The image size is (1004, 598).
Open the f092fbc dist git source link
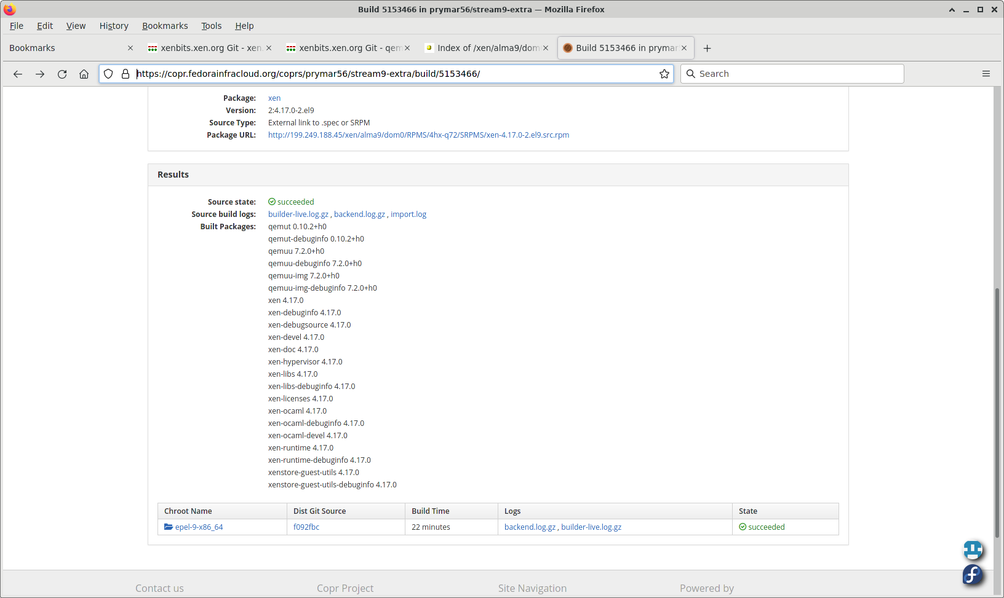click(306, 527)
